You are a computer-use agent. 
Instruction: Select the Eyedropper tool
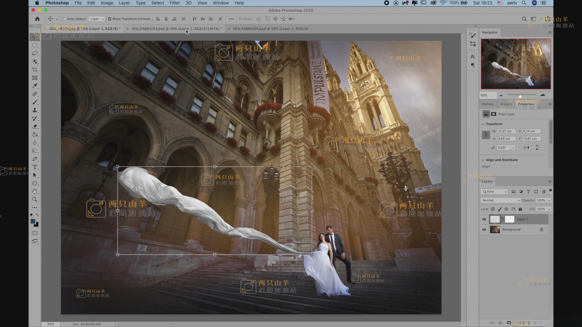[x=35, y=86]
